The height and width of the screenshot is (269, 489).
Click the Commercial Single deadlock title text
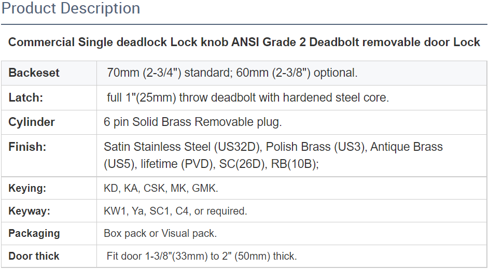point(244,42)
